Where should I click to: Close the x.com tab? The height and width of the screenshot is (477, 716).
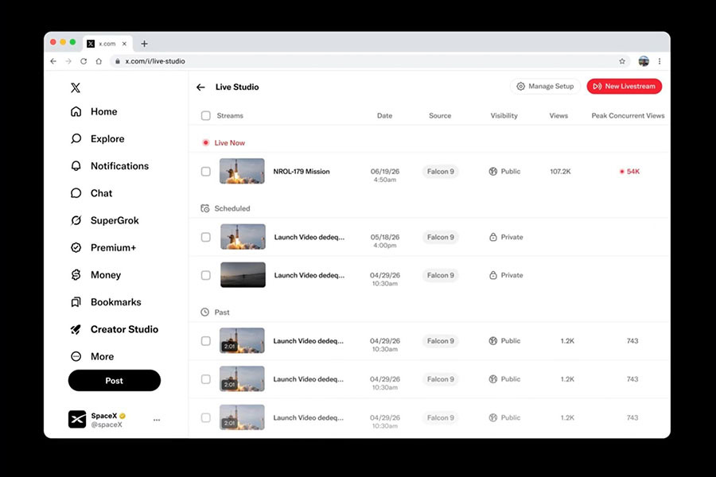coord(124,44)
